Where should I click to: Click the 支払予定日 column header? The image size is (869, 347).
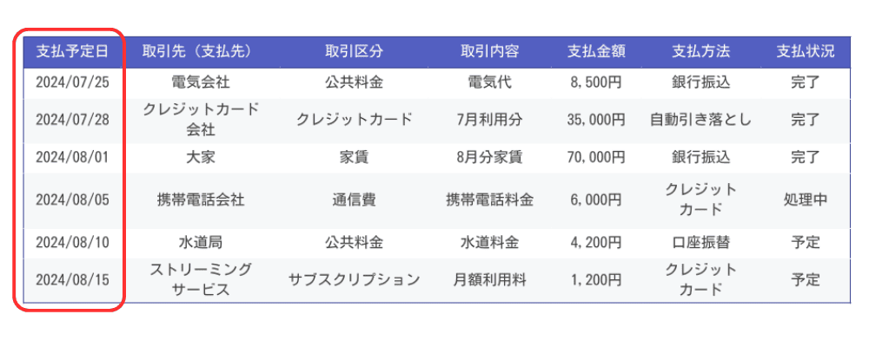coord(72,51)
